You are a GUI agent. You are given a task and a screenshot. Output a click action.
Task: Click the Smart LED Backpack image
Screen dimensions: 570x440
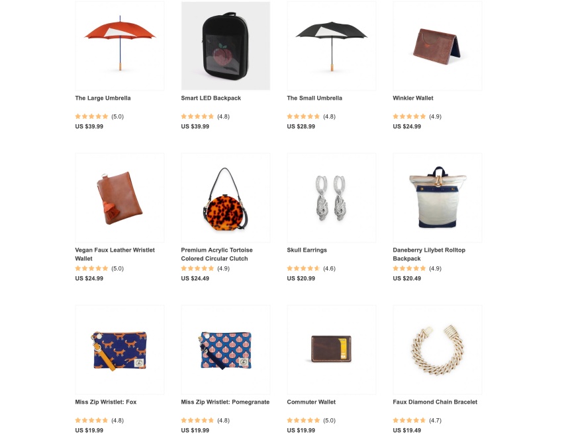pos(225,46)
